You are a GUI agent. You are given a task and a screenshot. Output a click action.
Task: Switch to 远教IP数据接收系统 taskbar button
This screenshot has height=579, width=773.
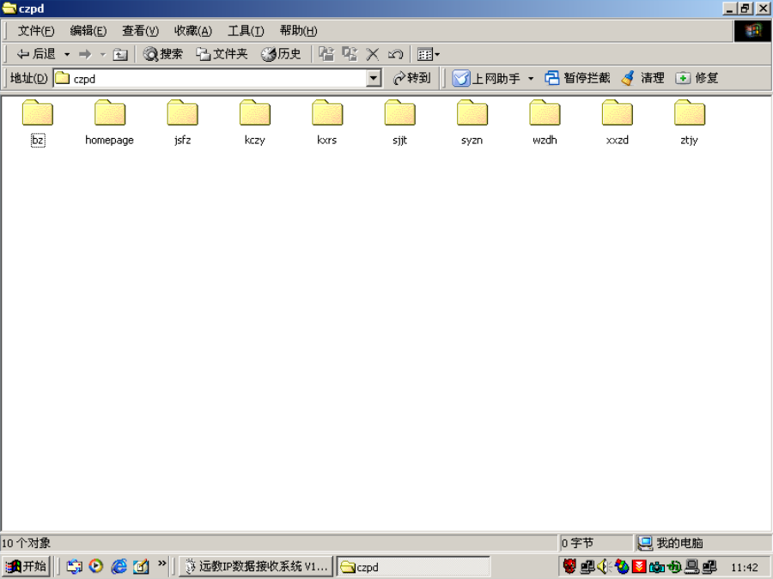point(256,567)
